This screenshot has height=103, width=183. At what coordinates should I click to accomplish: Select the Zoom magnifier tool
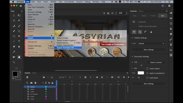pos(14,62)
